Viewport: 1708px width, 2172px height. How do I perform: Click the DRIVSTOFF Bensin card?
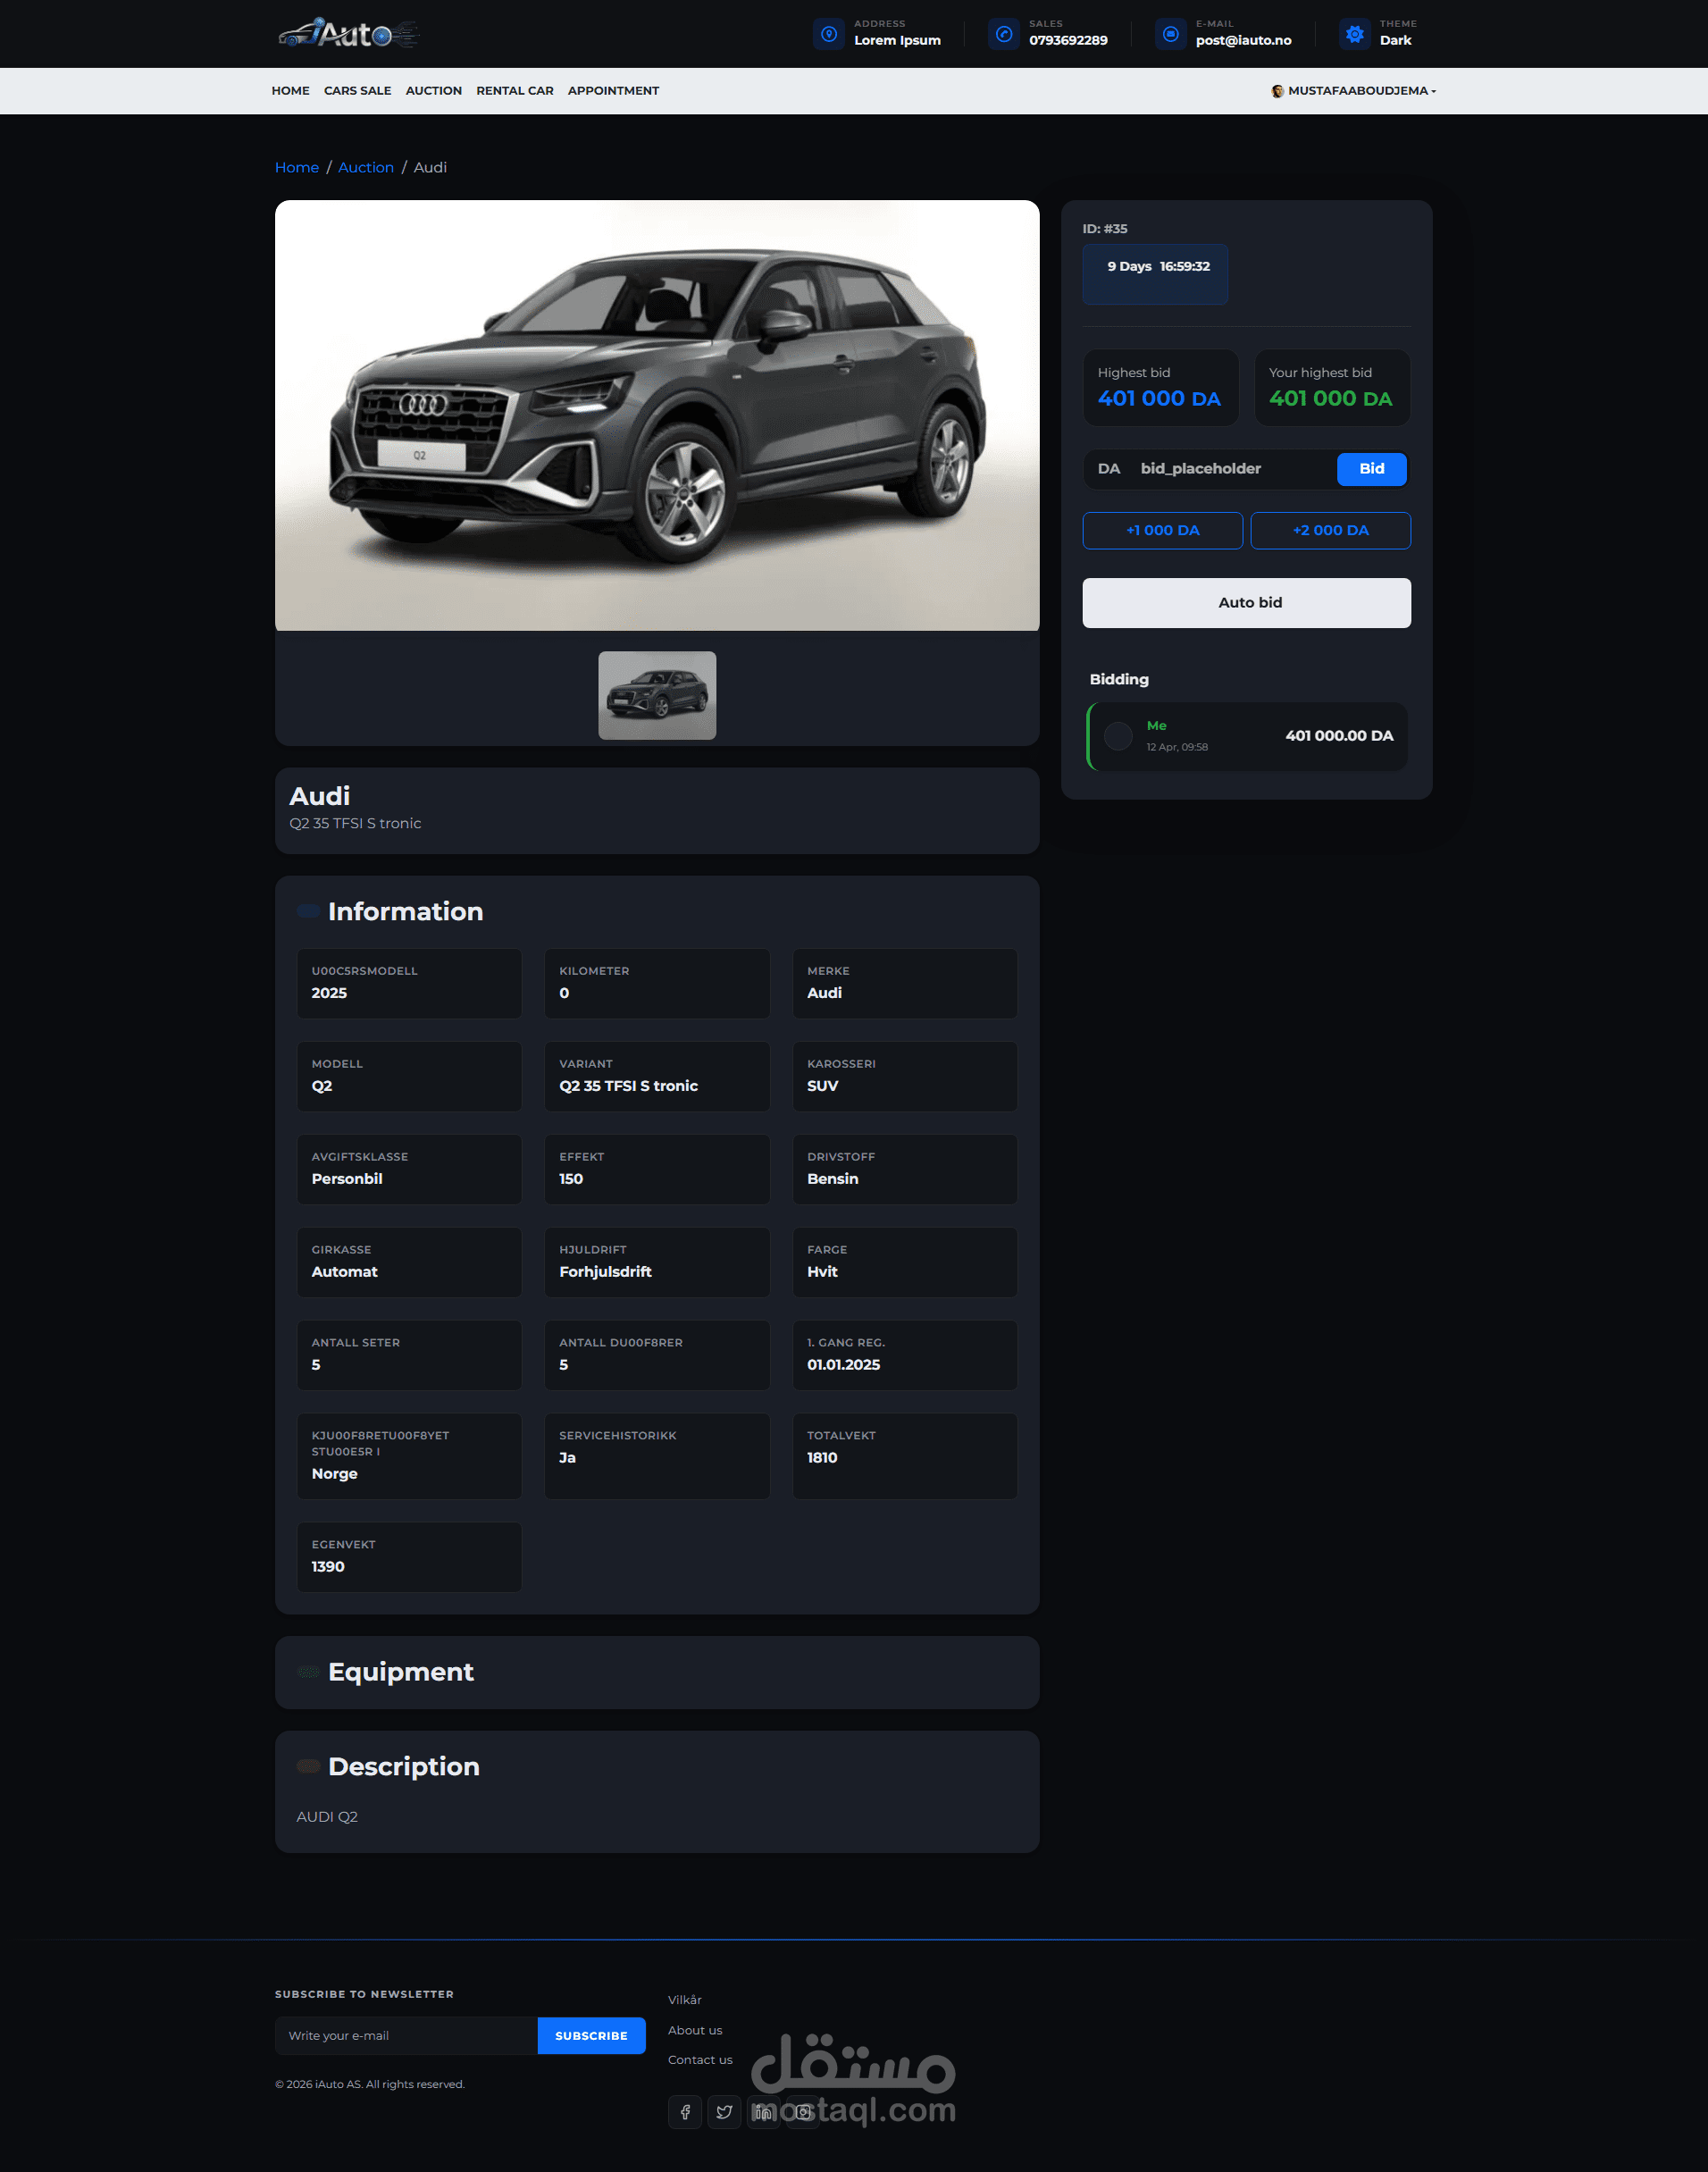point(905,1169)
